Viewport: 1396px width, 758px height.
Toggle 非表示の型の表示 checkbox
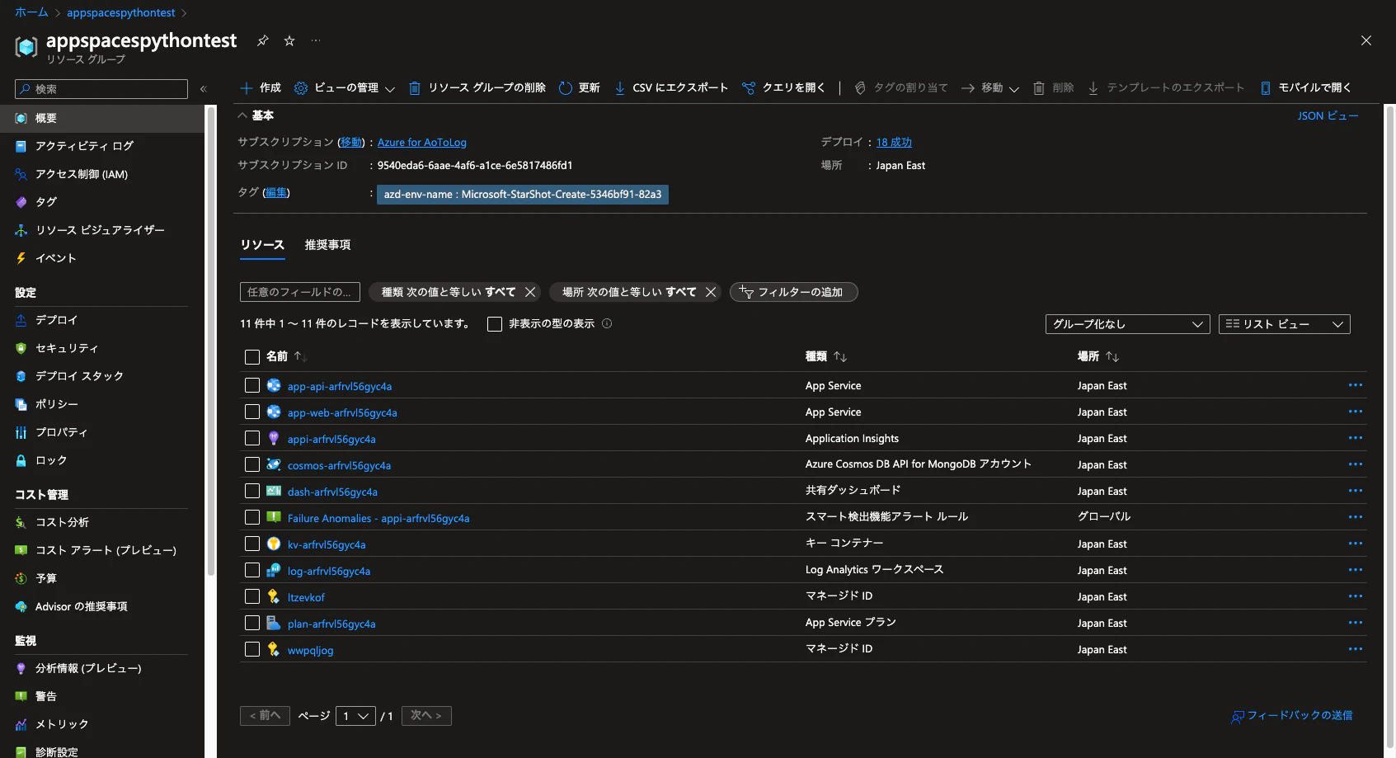click(x=495, y=324)
